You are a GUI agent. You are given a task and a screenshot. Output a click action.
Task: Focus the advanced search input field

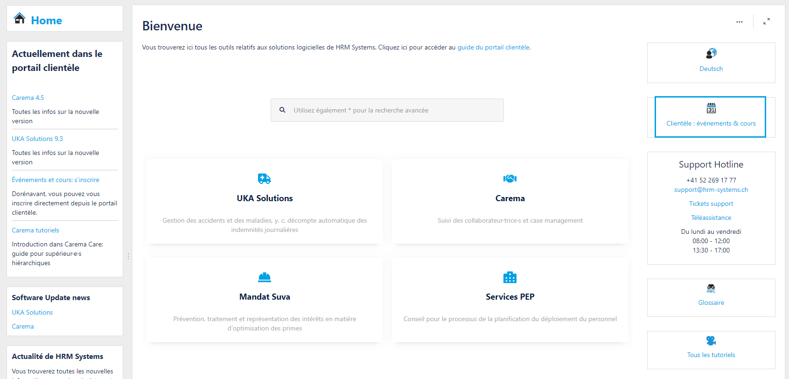point(387,110)
